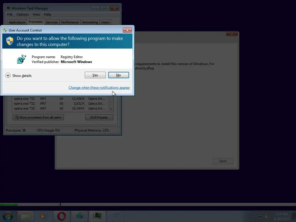Open the View menu in Task Manager
This screenshot has height=222, width=296.
(x=36, y=14)
